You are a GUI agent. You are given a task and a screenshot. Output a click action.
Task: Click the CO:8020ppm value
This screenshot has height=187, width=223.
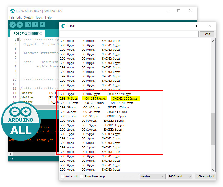click(x=91, y=94)
